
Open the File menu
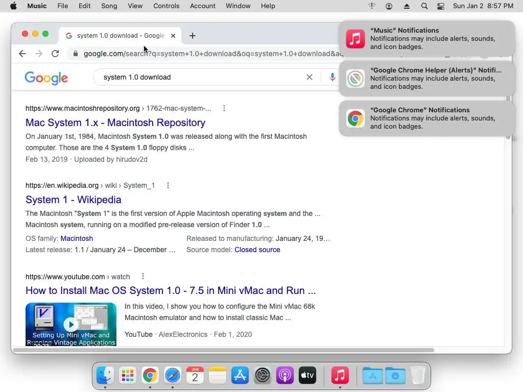point(62,6)
